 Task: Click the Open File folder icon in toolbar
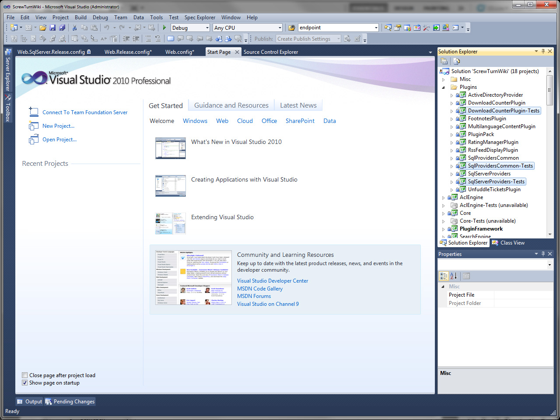tap(43, 28)
